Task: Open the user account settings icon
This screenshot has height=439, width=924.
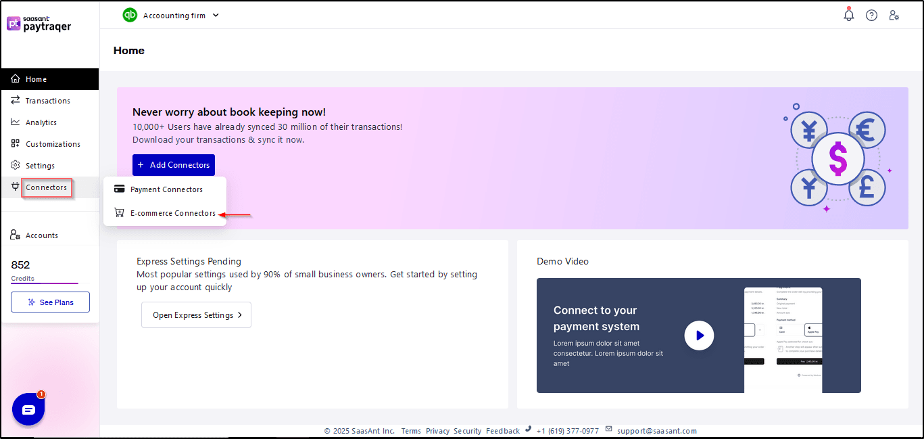Action: (894, 15)
